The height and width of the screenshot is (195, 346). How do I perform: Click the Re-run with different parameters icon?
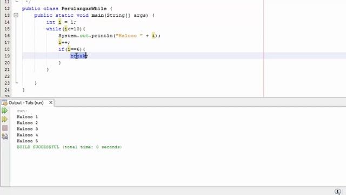tap(5, 119)
